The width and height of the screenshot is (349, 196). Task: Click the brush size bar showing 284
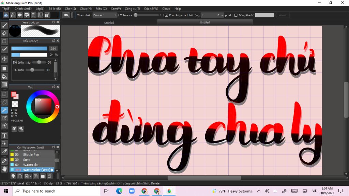29,48
